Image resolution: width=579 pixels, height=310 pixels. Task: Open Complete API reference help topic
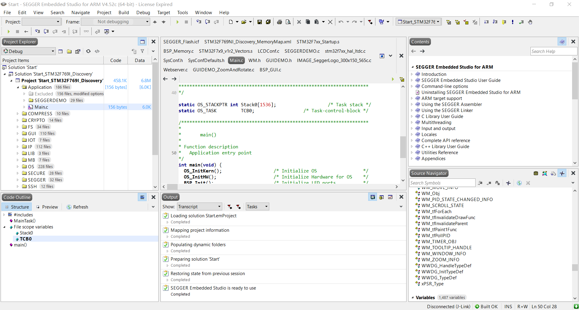pyautogui.click(x=446, y=141)
